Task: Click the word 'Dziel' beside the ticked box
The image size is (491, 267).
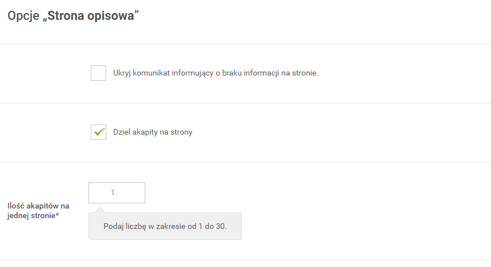Action: tap(121, 132)
